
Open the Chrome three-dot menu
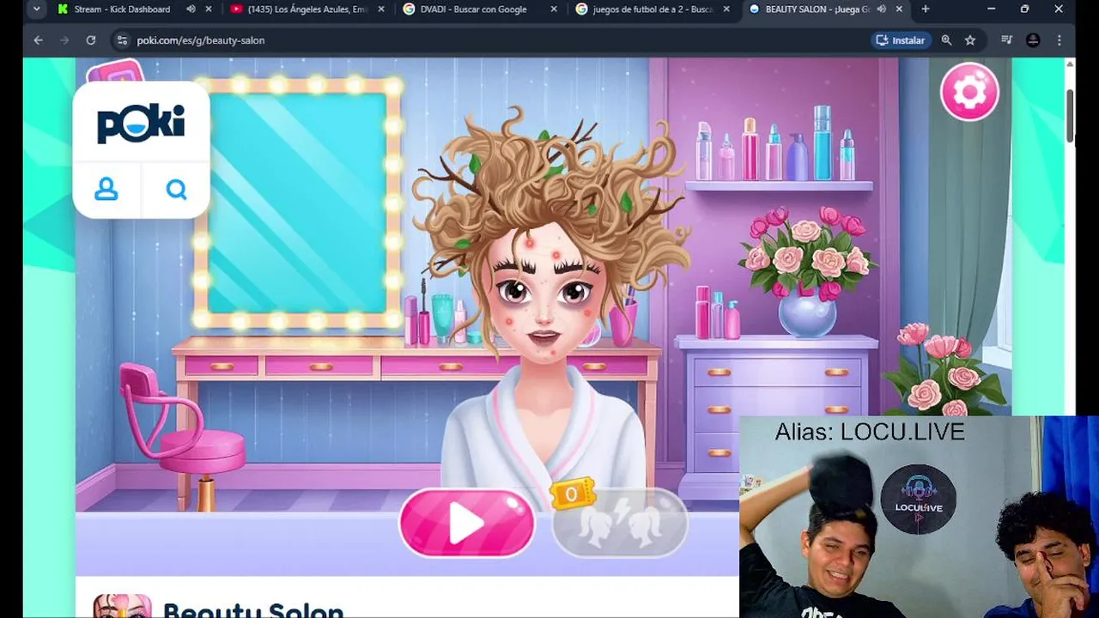pyautogui.click(x=1060, y=40)
